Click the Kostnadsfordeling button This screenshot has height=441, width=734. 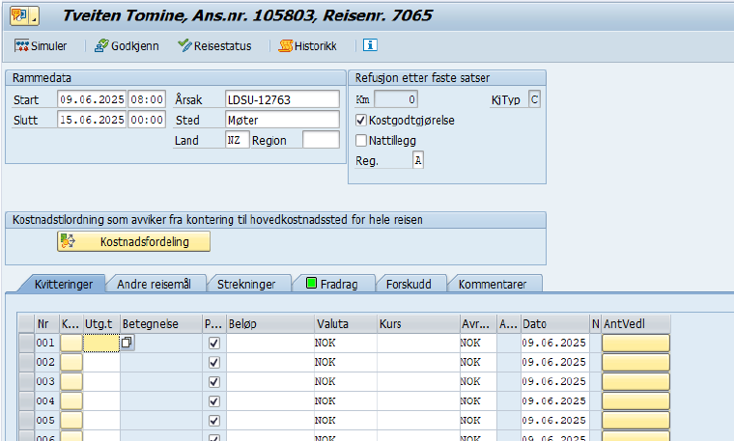[133, 242]
